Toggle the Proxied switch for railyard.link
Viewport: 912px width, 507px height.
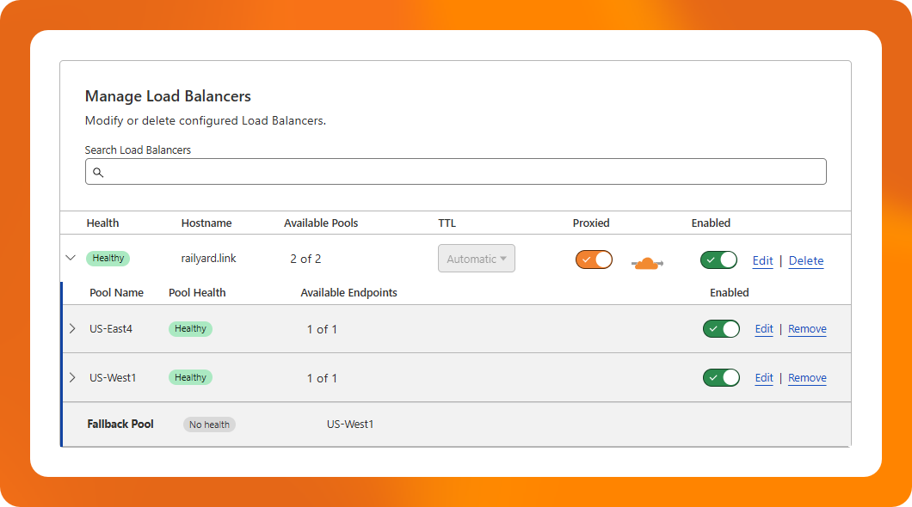(594, 260)
